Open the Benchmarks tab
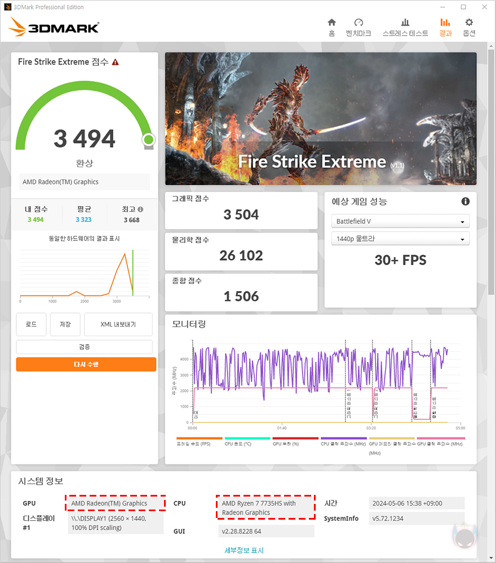This screenshot has height=563, width=496. click(358, 27)
